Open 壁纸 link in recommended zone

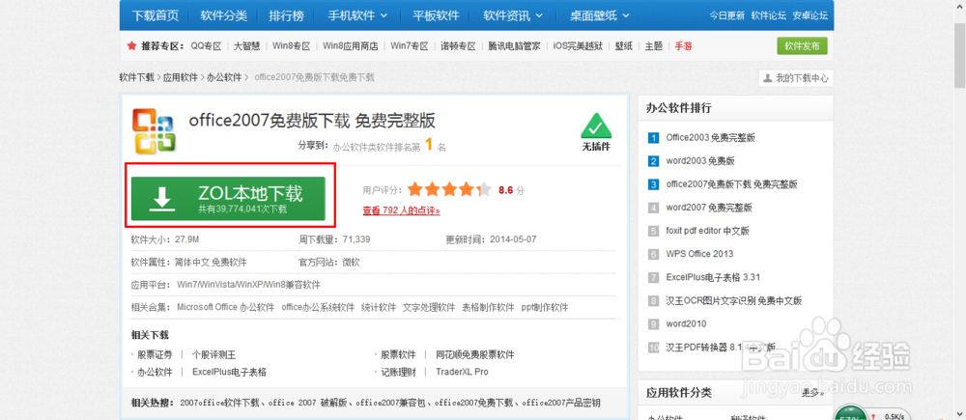tap(623, 46)
